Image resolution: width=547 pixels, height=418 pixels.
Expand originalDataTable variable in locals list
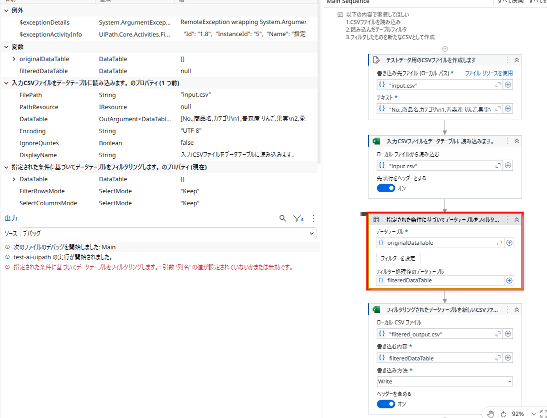(x=14, y=59)
